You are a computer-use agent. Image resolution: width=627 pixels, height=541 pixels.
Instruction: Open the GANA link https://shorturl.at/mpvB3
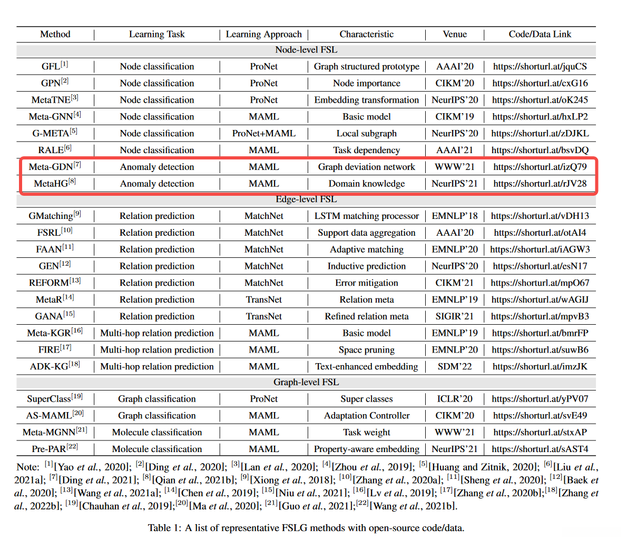point(540,317)
